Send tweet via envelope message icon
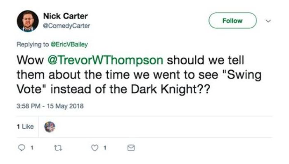The width and height of the screenshot is (289, 164). tap(131, 148)
